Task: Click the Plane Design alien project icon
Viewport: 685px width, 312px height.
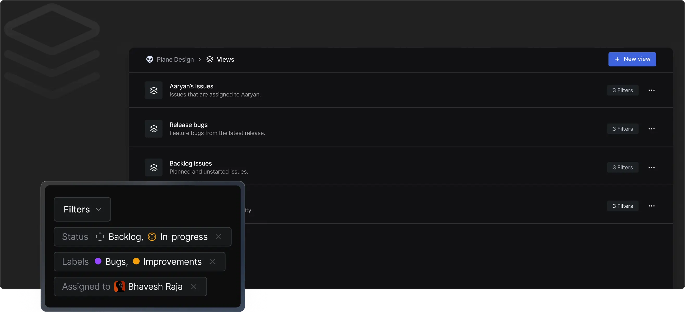Action: [x=150, y=59]
